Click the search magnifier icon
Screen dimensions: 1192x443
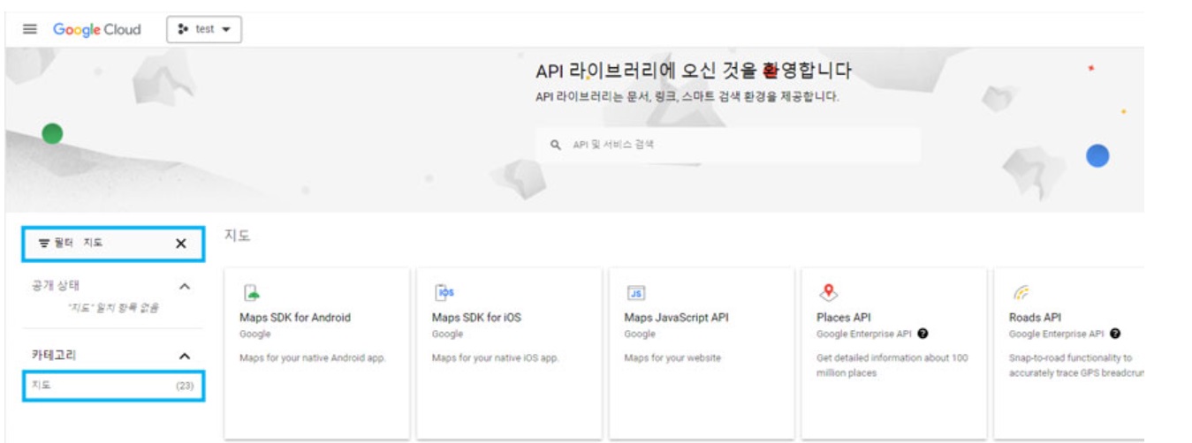pyautogui.click(x=556, y=145)
